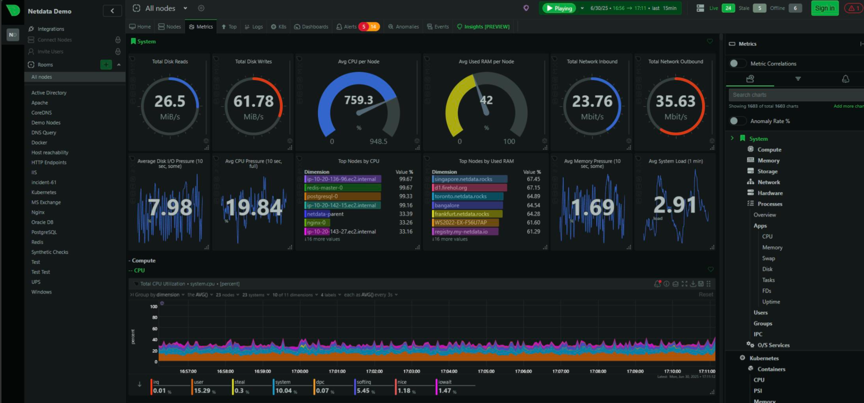Click the Sign in button
Screen dimensions: 864x403
[x=825, y=8]
